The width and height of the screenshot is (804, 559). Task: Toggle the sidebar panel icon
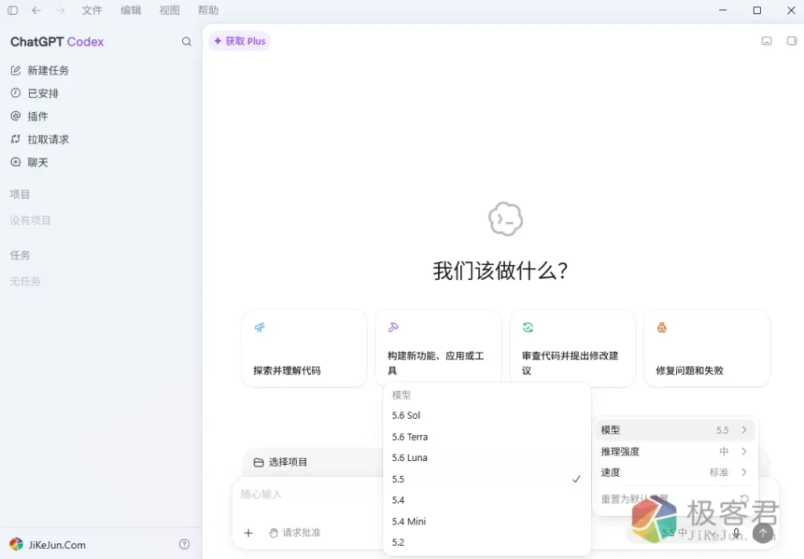(13, 10)
